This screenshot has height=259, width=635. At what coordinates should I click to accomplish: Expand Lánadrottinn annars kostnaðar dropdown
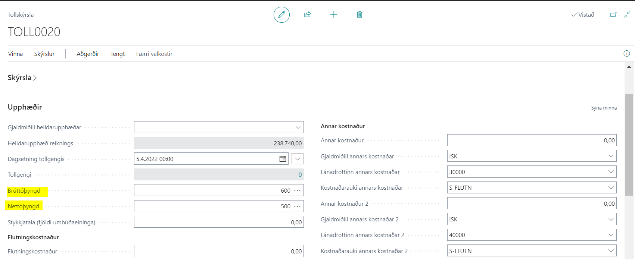(x=611, y=172)
